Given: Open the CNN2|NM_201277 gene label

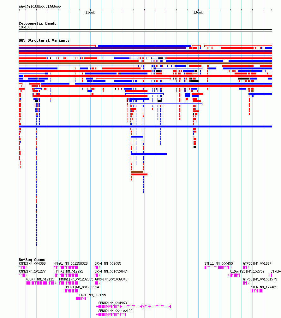Looking at the screenshot, I should coord(32,271).
